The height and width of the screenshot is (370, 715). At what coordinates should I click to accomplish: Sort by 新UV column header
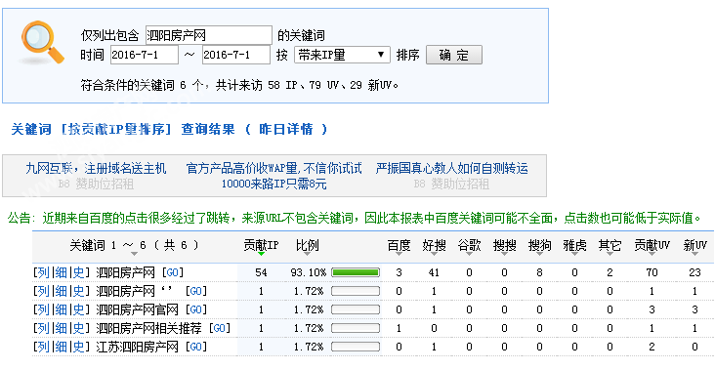click(x=694, y=246)
